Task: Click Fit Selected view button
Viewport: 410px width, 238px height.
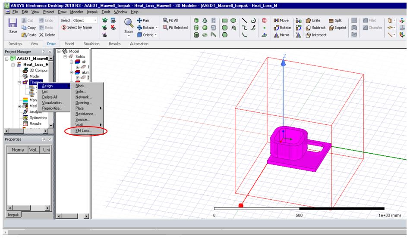Action: click(175, 28)
